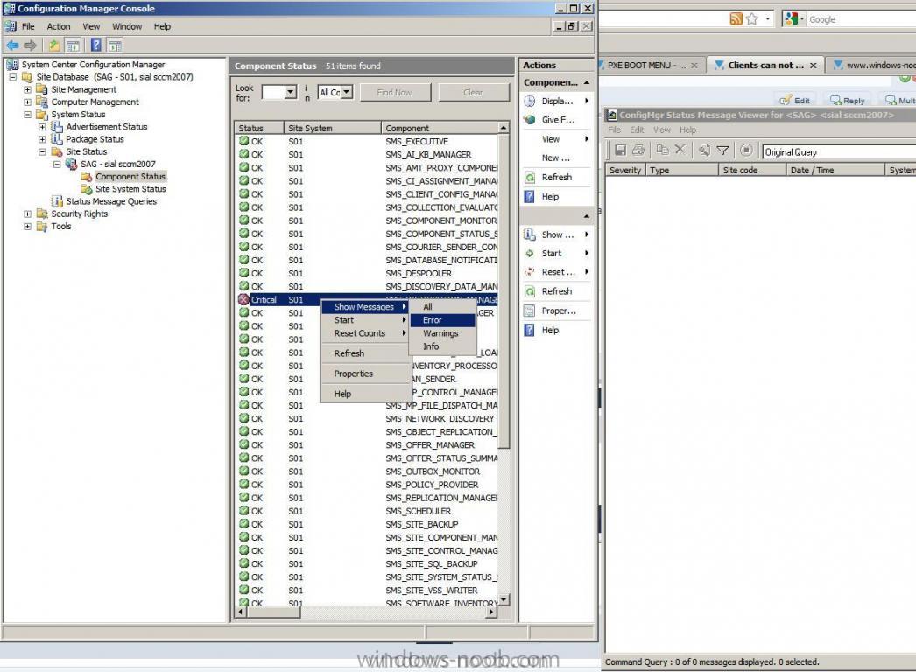Open the Original Query combo box
The image size is (916, 672).
point(839,151)
